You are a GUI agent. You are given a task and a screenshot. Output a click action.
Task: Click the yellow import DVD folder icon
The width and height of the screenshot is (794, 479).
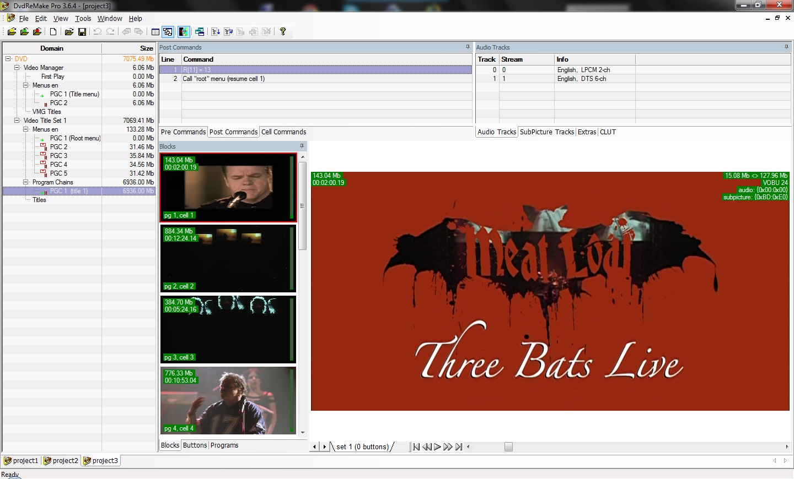(x=12, y=32)
